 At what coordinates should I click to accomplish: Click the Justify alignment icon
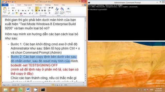tap(45, 10)
